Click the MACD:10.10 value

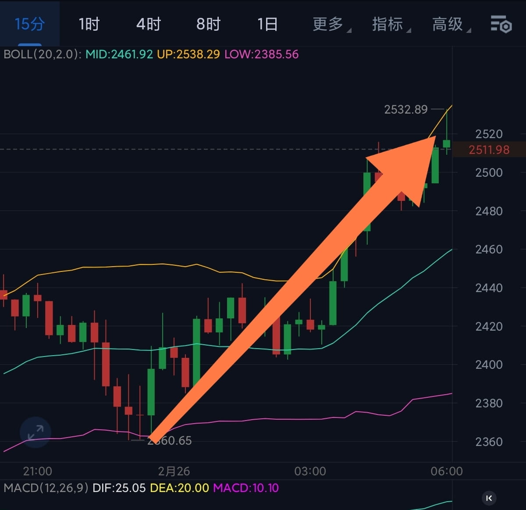coord(246,488)
